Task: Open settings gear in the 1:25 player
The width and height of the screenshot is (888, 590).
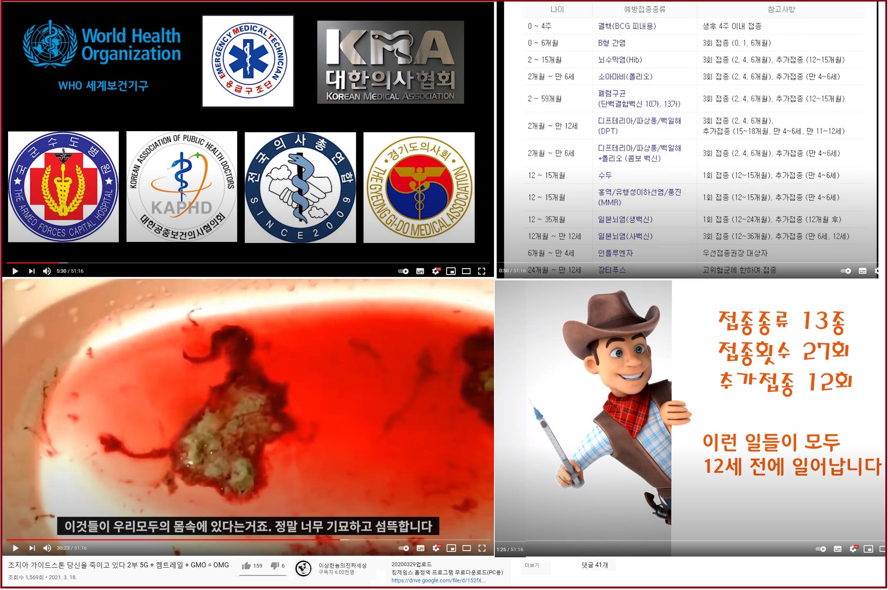Action: tap(854, 550)
